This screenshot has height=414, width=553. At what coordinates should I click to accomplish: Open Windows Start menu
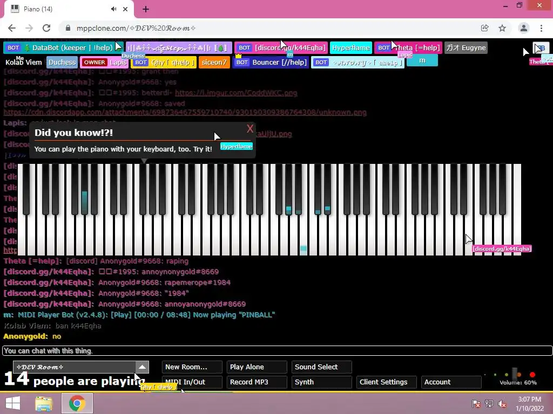pyautogui.click(x=13, y=403)
